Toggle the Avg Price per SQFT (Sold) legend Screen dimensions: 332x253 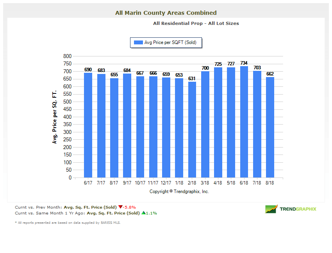(x=166, y=42)
